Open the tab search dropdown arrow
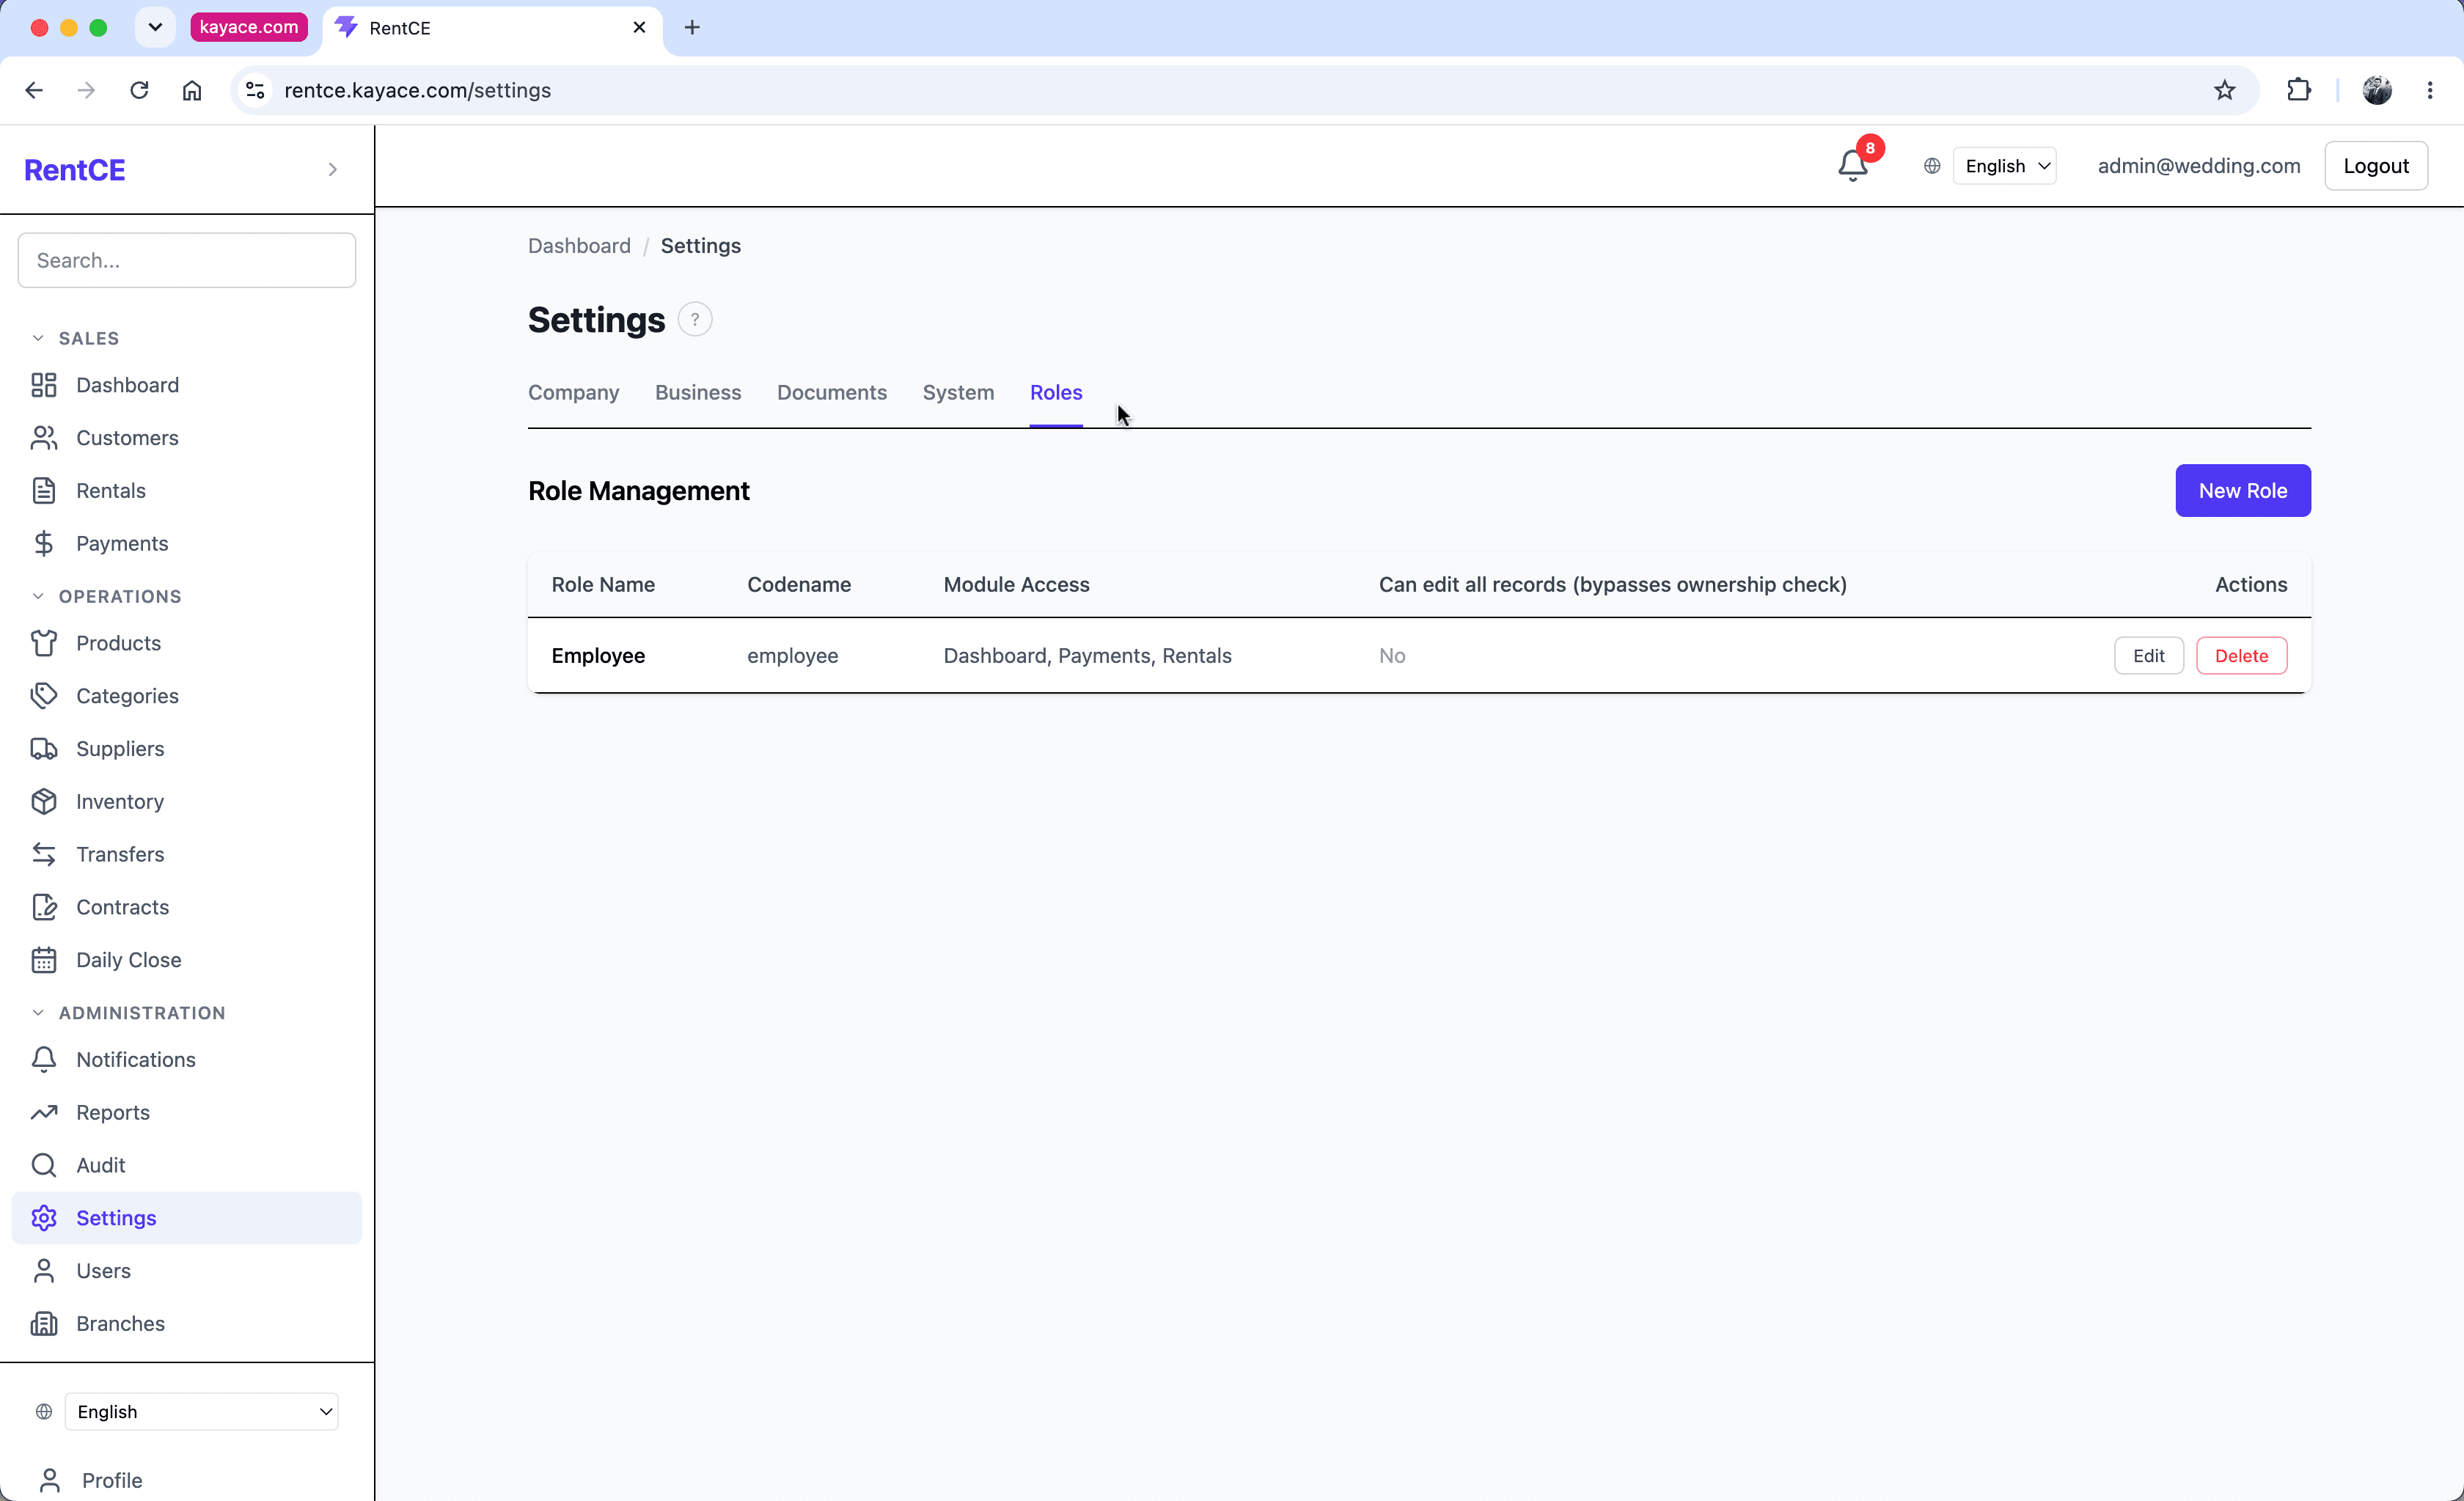Image resolution: width=2464 pixels, height=1501 pixels. point(155,27)
